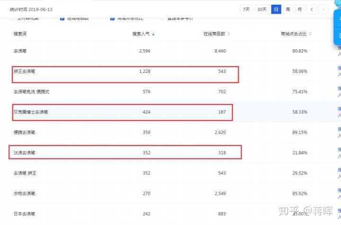Sort by 在线商品数 column arrow

(229, 34)
